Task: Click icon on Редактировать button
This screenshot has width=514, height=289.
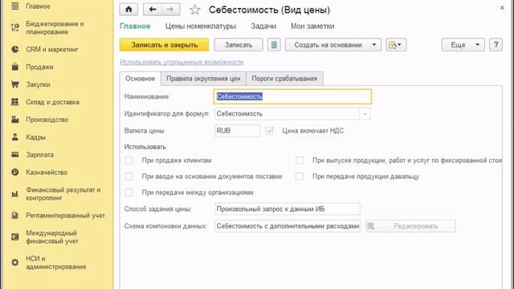Action: [x=371, y=226]
